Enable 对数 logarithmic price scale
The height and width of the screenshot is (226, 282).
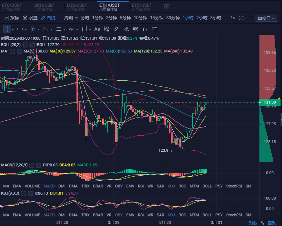coord(253,223)
